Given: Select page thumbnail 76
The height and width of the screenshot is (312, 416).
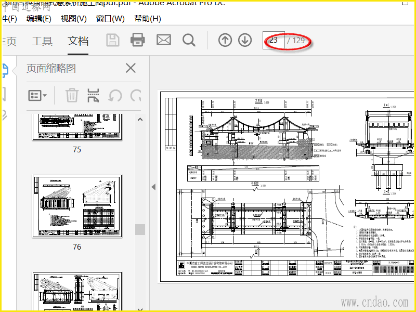Looking at the screenshot, I should [x=77, y=206].
